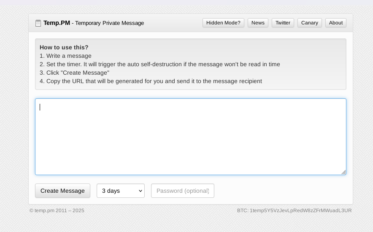
Task: Go to the News page
Action: tap(258, 23)
